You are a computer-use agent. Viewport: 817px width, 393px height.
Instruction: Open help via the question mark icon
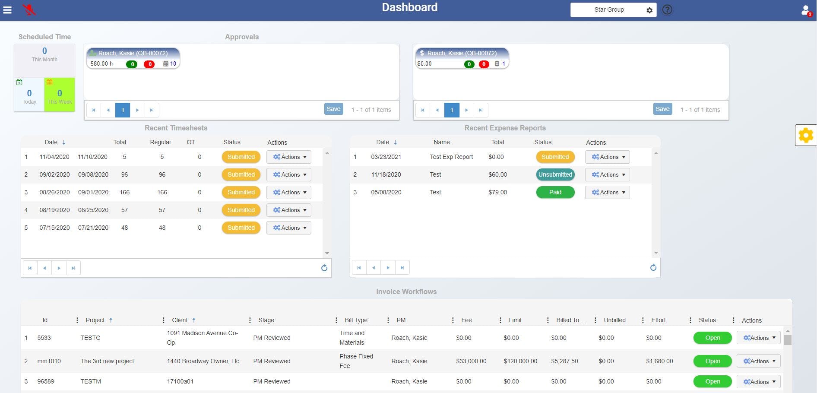click(x=667, y=10)
